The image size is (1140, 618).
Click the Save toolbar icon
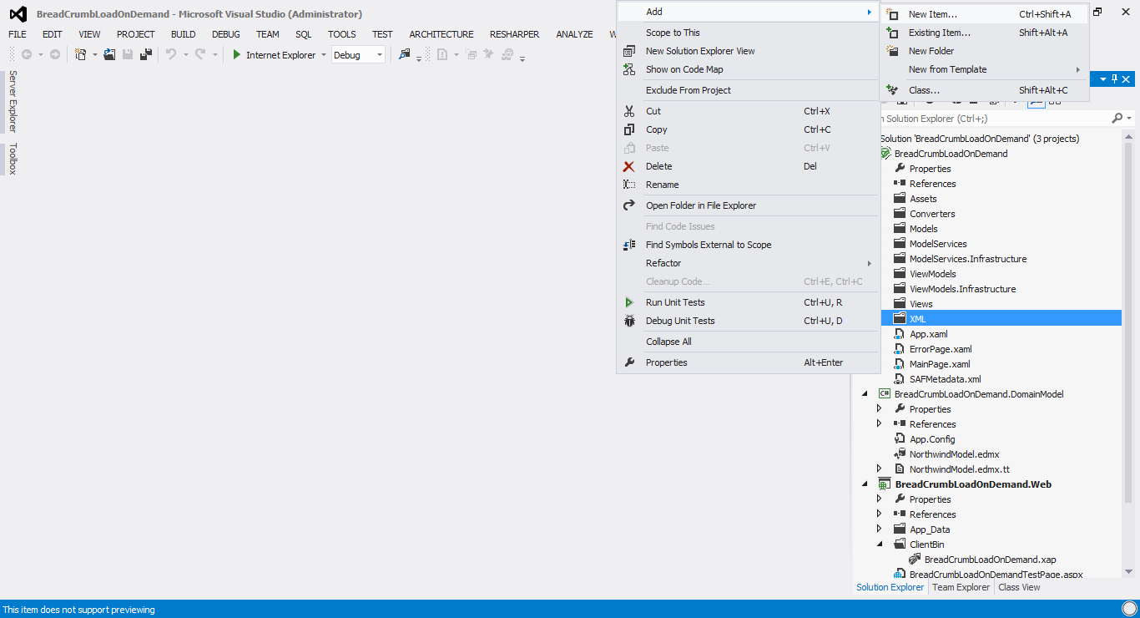coord(128,54)
